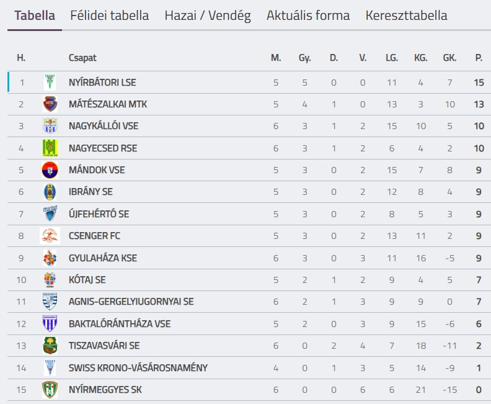Open Swiss Krono-Vásárosnamény team link
Image resolution: width=491 pixels, height=404 pixels.
(138, 368)
